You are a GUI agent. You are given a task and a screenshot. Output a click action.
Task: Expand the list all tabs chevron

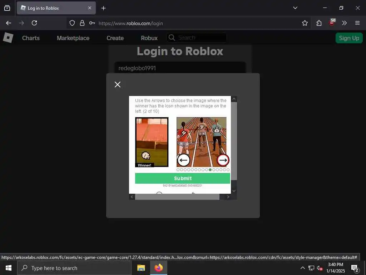[295, 8]
